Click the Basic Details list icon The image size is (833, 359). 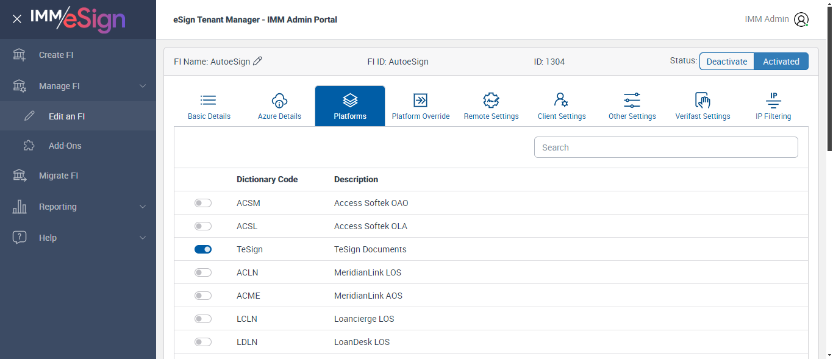click(x=209, y=101)
